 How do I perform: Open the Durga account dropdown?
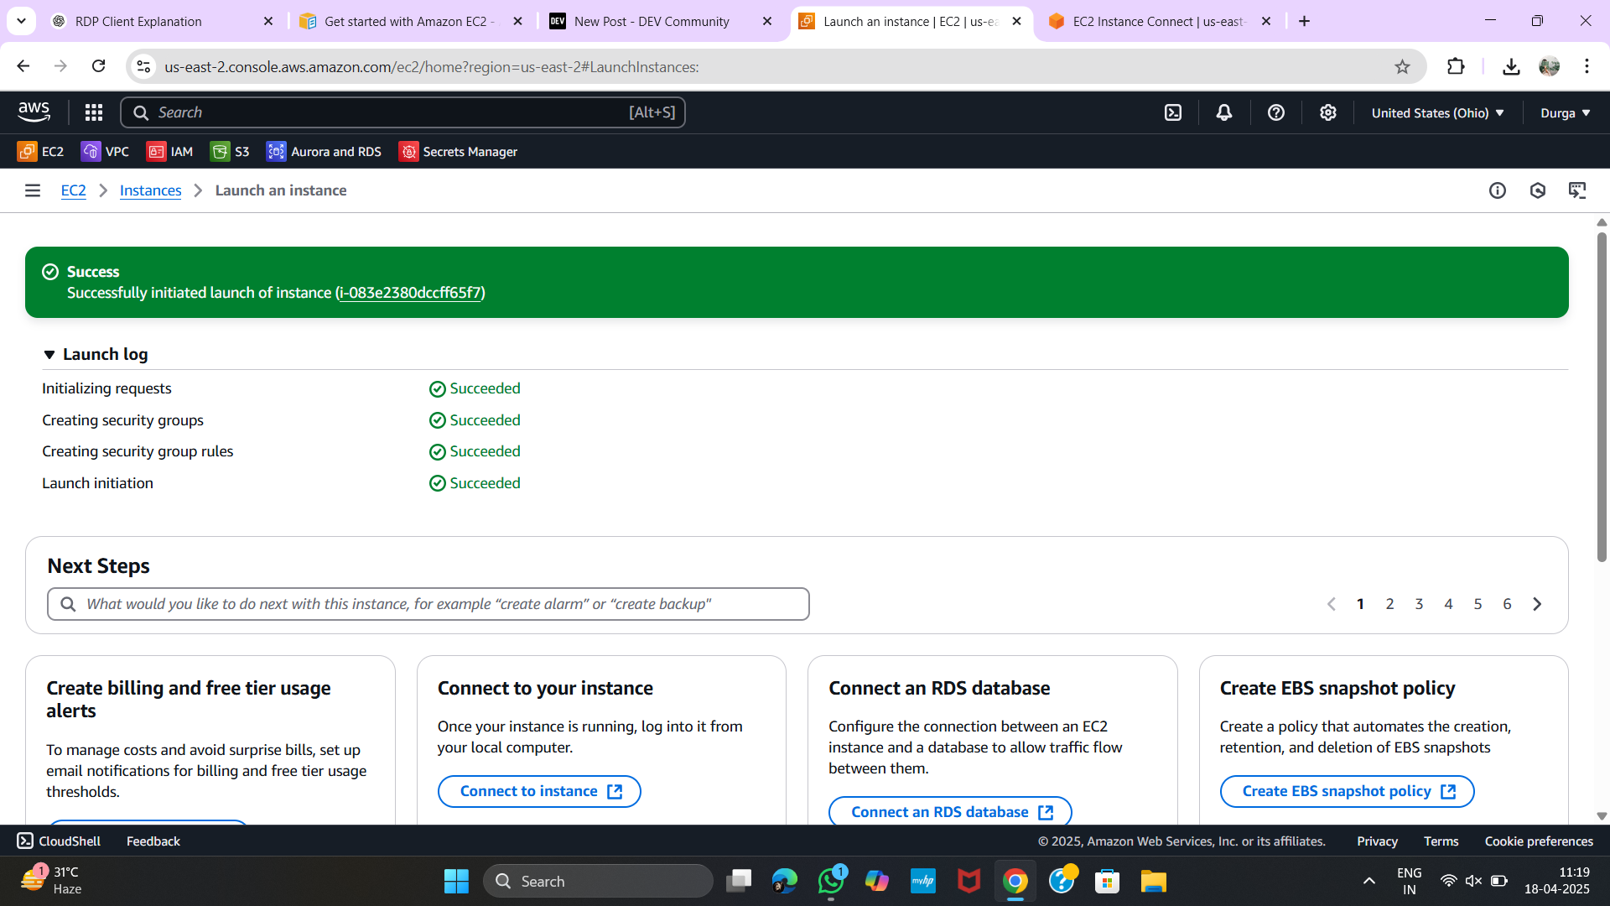pos(1565,112)
